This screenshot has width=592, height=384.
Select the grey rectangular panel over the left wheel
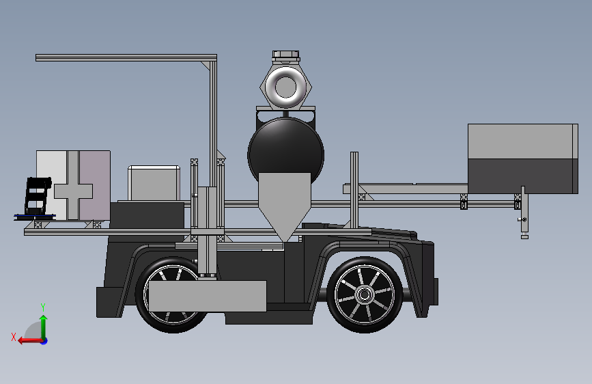click(208, 296)
